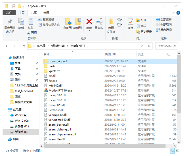Switch to the 主页 ribbon tab
This screenshot has height=156, width=184.
pyautogui.click(x=22, y=13)
